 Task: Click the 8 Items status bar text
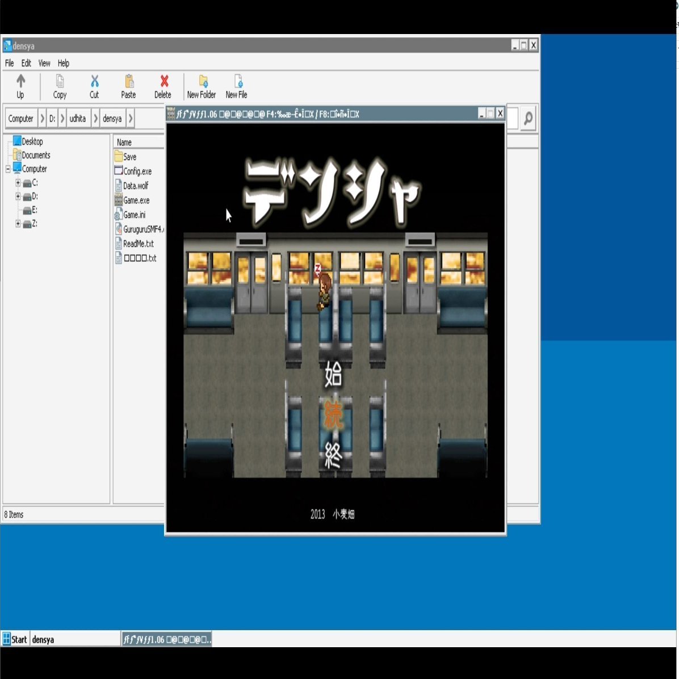(x=14, y=514)
